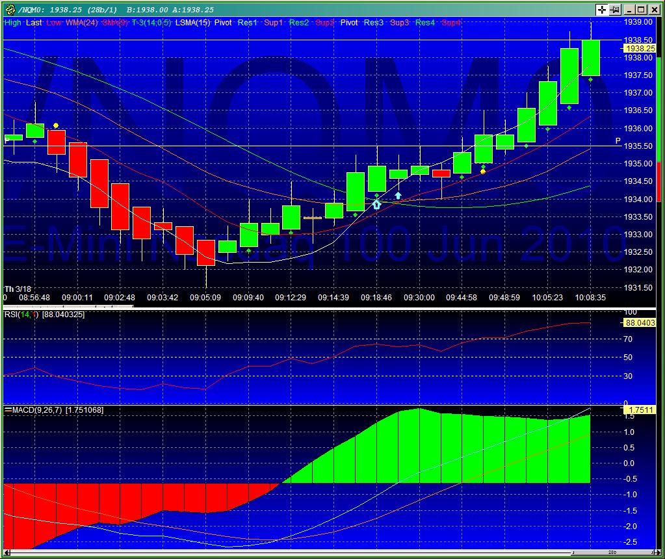Click the small MACD indicator icon
Image resolution: width=665 pixels, height=559 pixels.
click(8, 409)
